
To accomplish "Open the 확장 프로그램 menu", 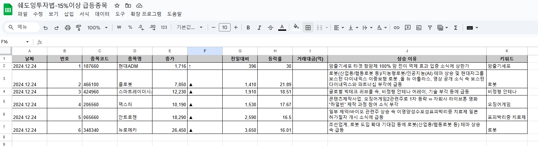I will [146, 14].
